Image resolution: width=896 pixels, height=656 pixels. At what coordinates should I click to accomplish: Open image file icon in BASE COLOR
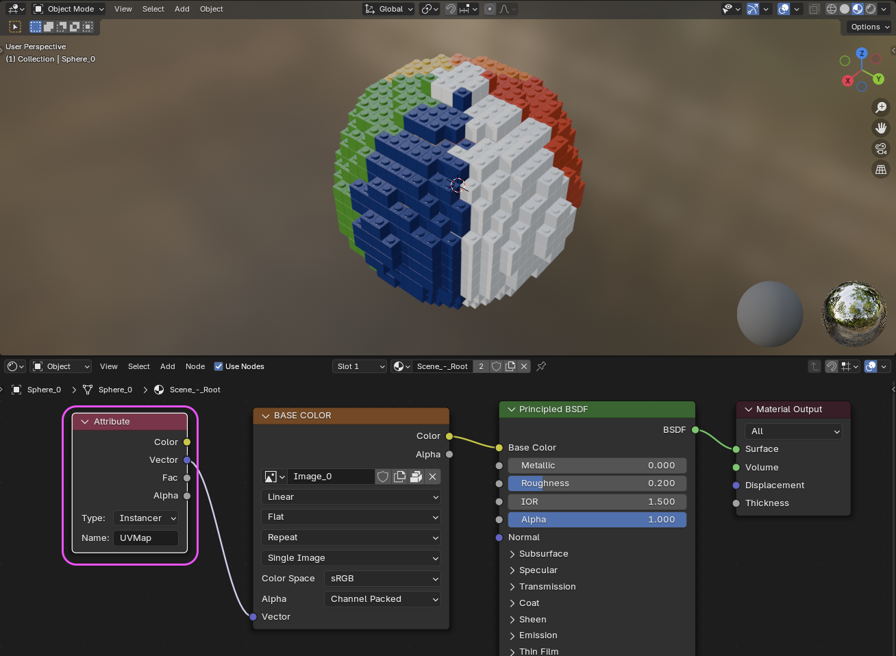tap(416, 477)
